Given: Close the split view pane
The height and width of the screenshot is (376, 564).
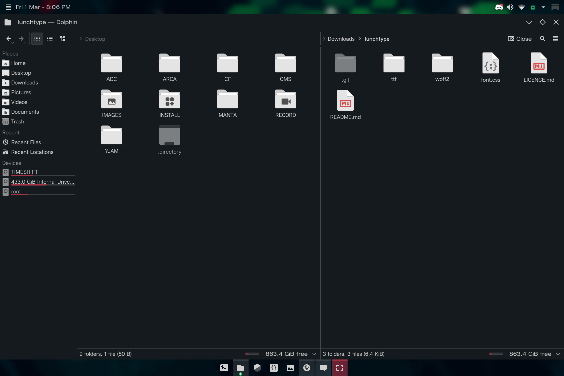Looking at the screenshot, I should tap(519, 39).
